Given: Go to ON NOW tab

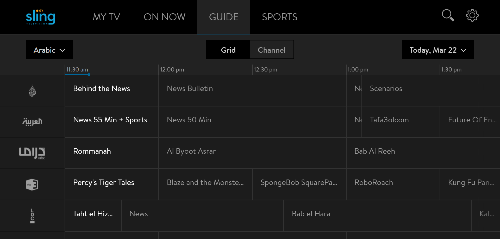Looking at the screenshot, I should tap(165, 17).
